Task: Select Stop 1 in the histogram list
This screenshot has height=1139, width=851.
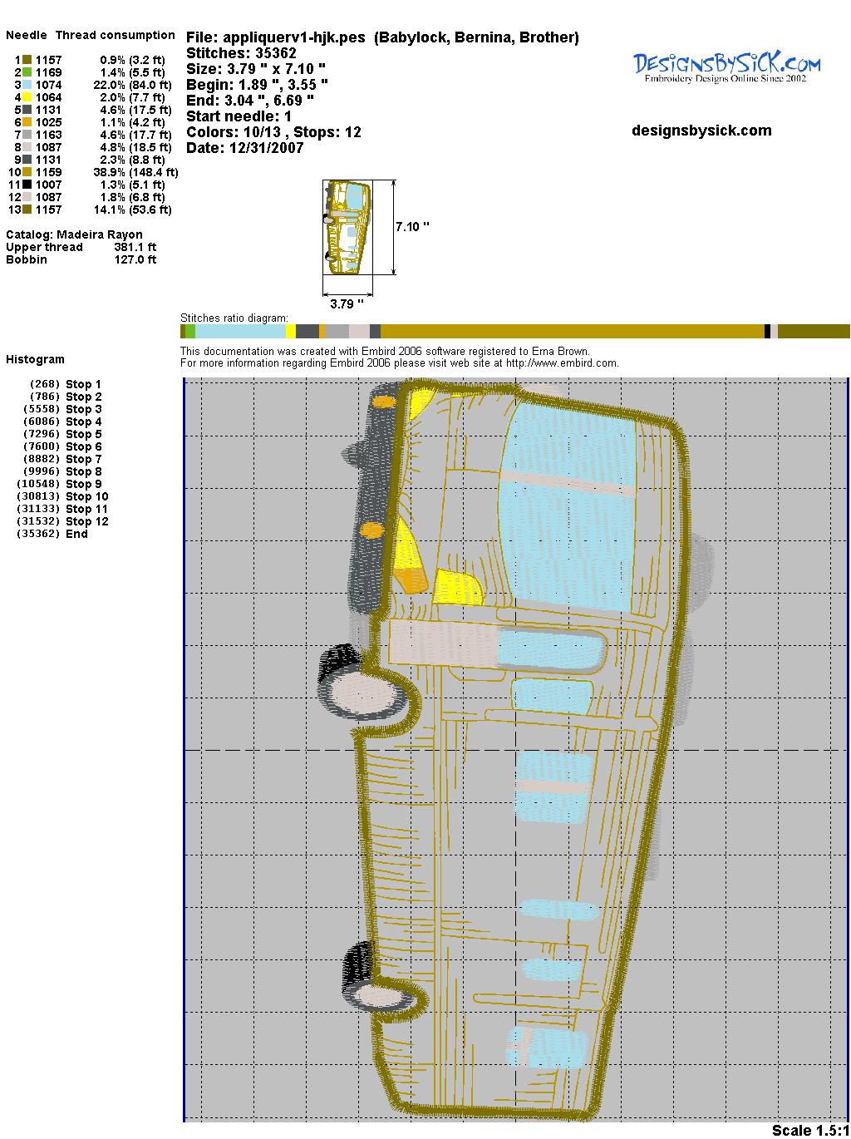Action: 83,384
